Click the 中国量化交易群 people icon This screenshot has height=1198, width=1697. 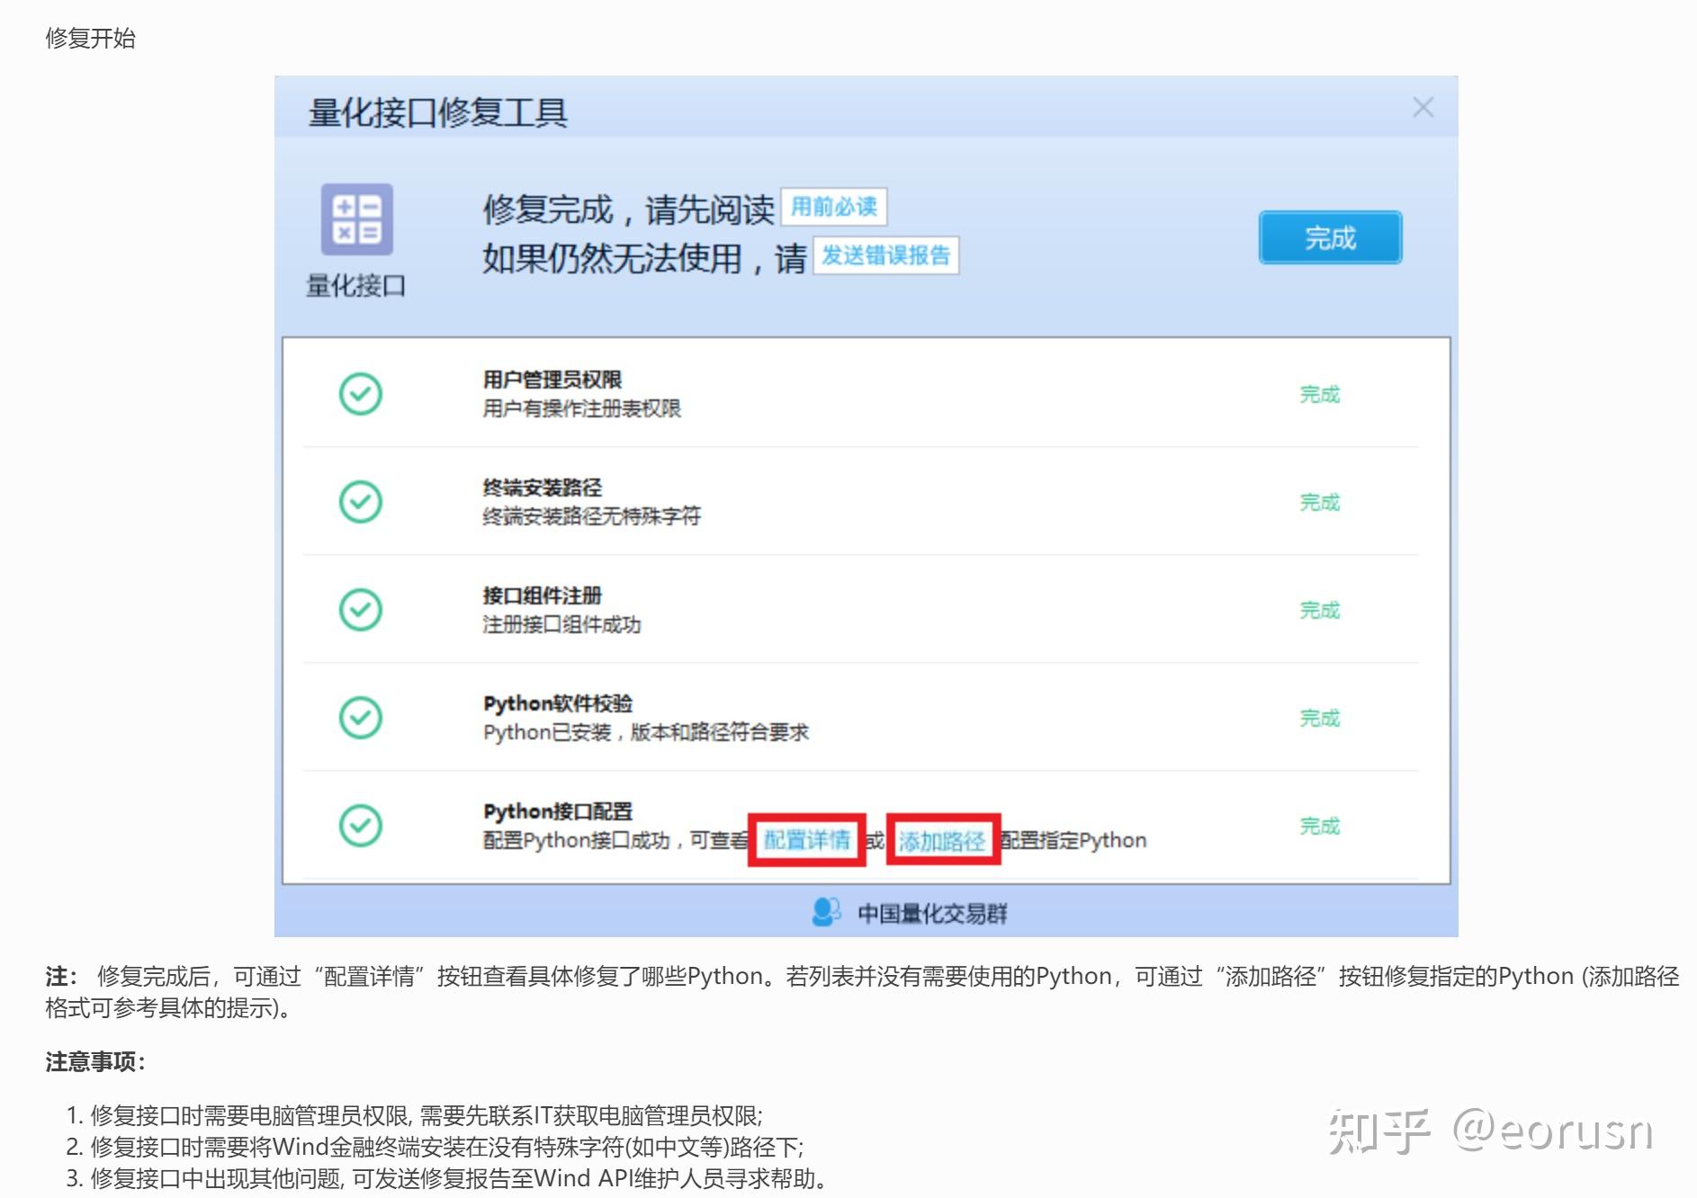pyautogui.click(x=825, y=910)
